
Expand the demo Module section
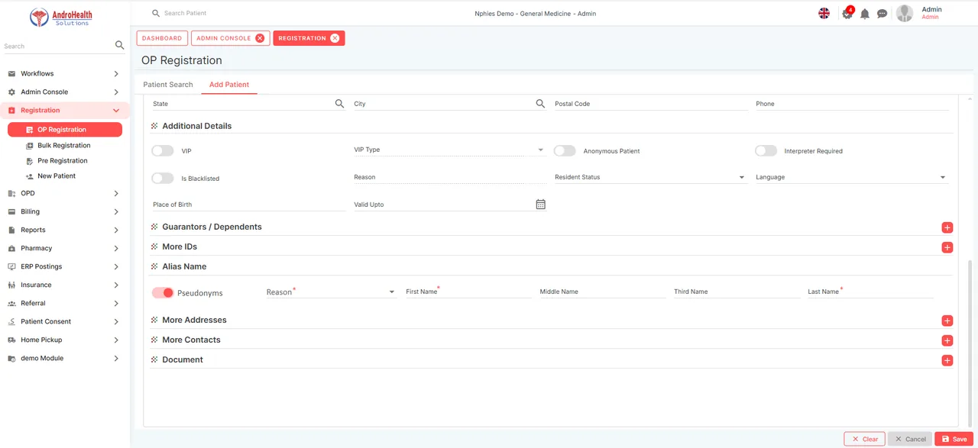116,359
